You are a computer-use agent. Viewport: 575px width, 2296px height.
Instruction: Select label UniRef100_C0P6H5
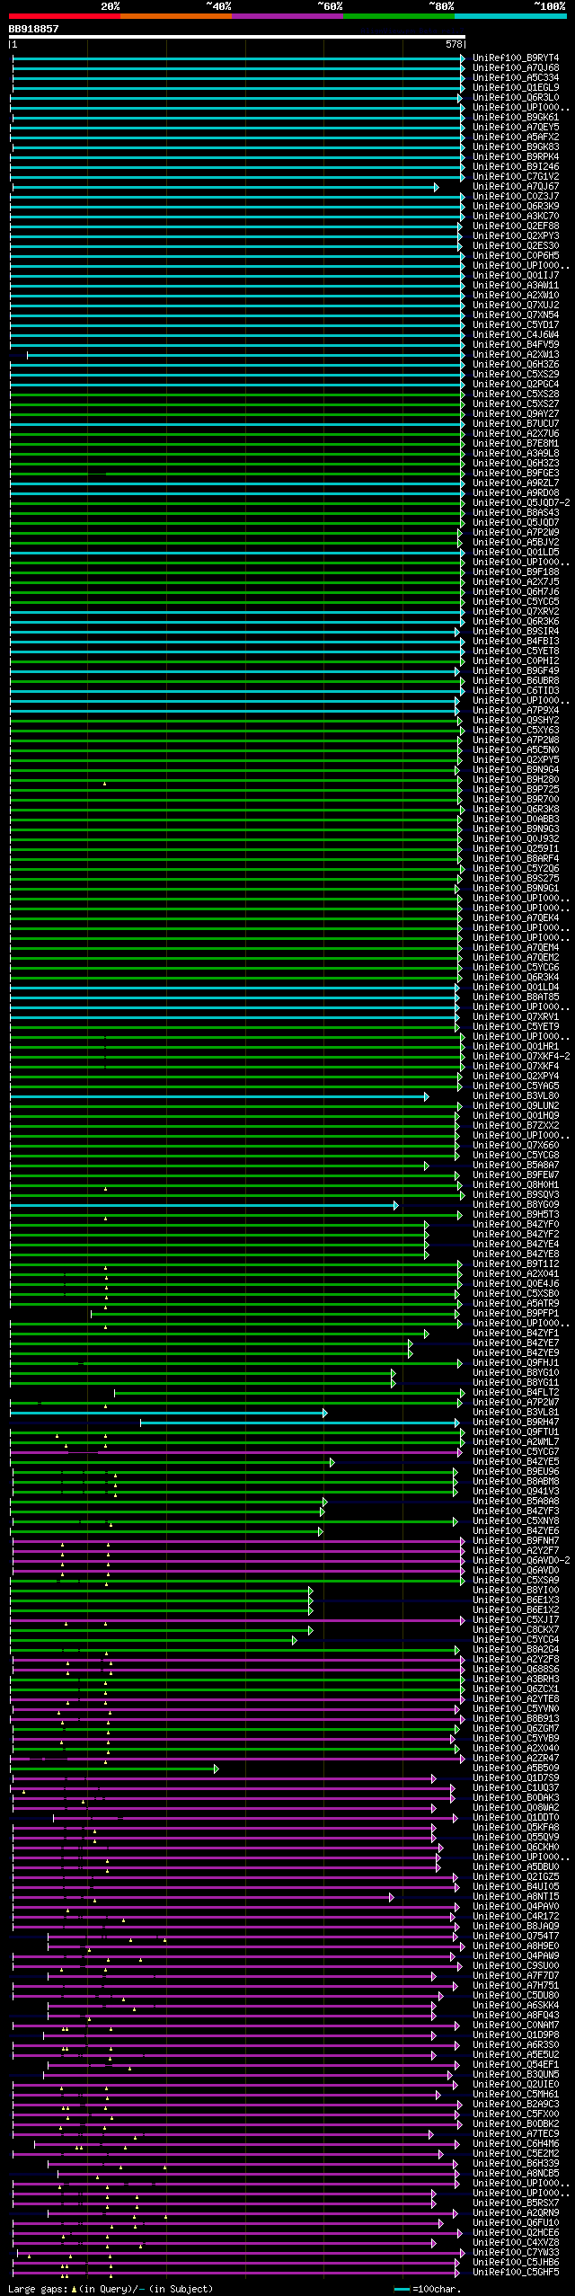point(516,256)
